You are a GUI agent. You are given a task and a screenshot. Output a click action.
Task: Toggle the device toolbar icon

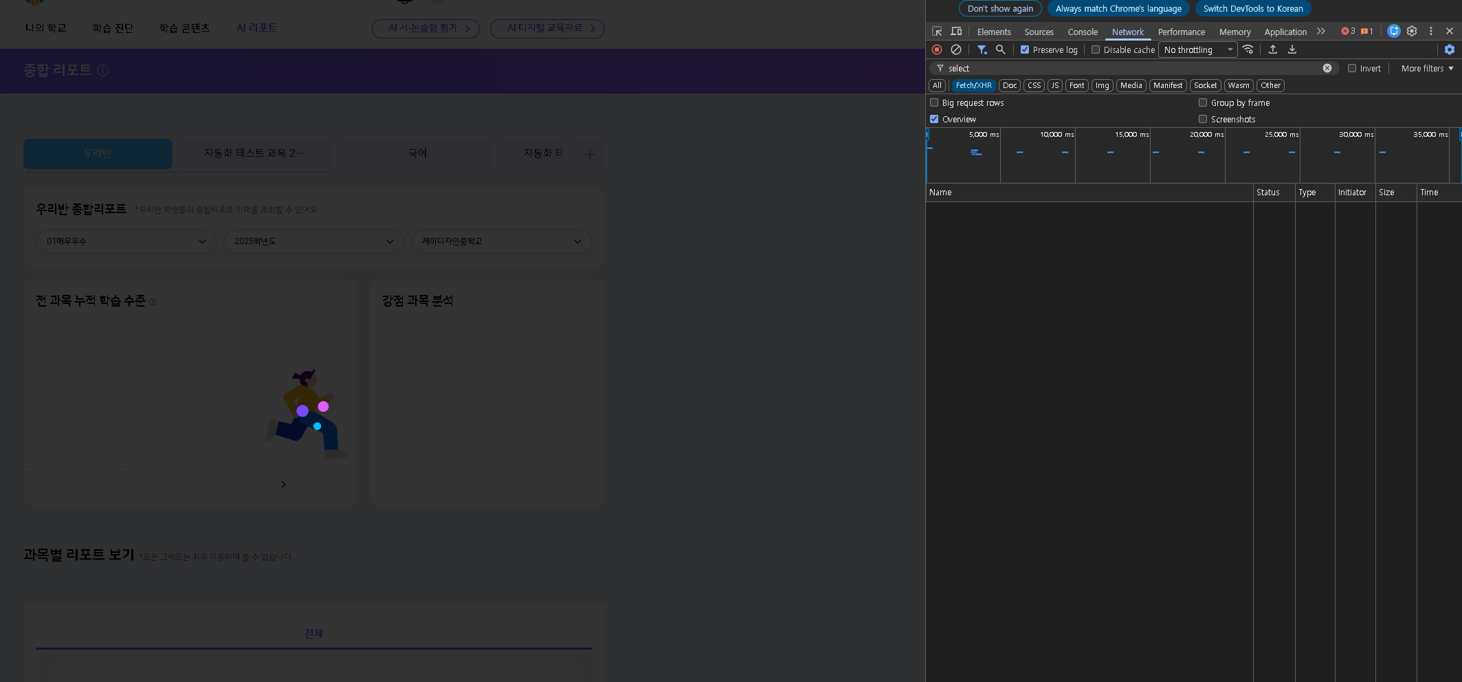click(956, 32)
